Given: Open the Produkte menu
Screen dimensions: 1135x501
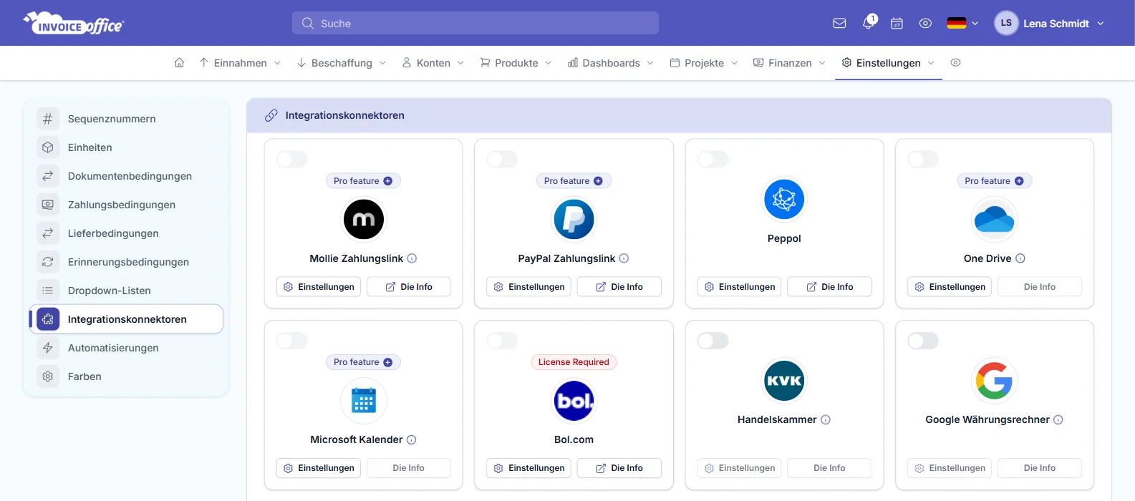Looking at the screenshot, I should [x=516, y=63].
